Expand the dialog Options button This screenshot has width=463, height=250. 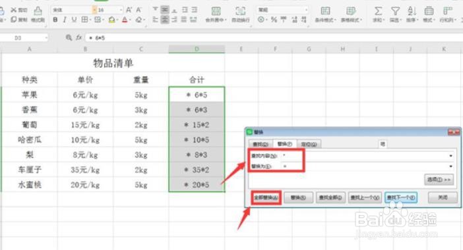(439, 180)
